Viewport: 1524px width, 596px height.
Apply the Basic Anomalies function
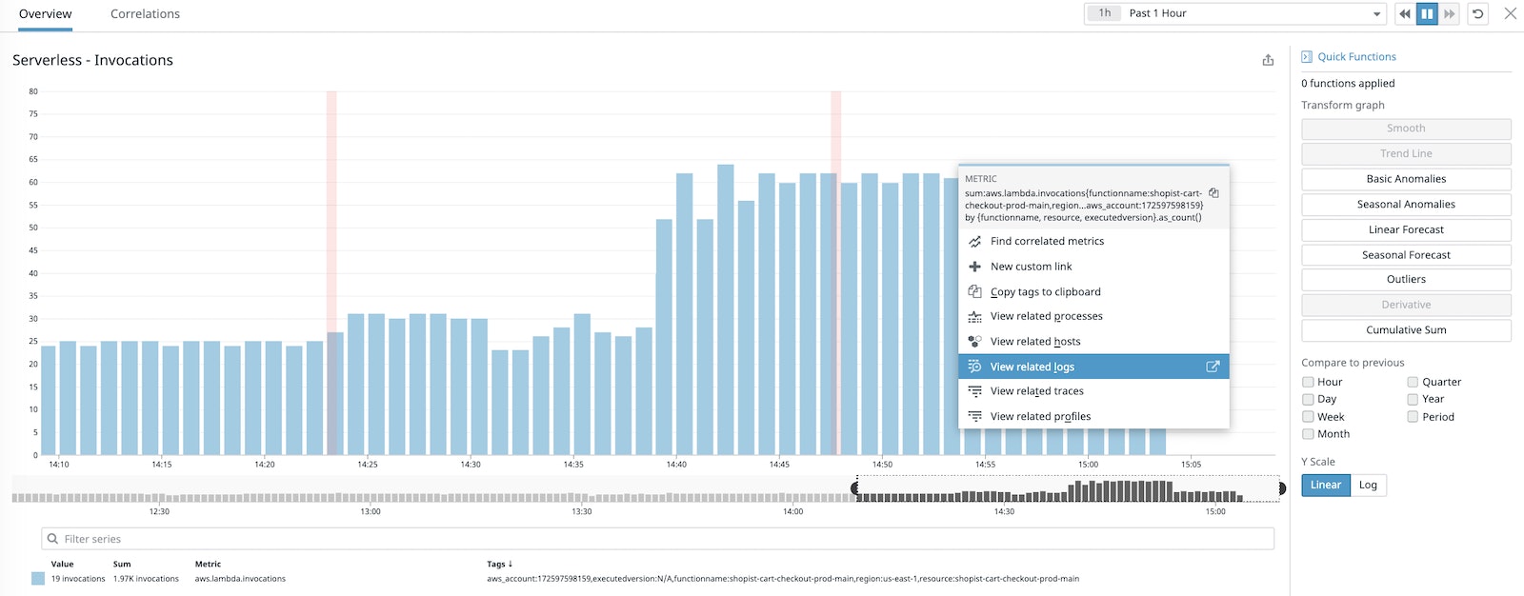pyautogui.click(x=1406, y=179)
